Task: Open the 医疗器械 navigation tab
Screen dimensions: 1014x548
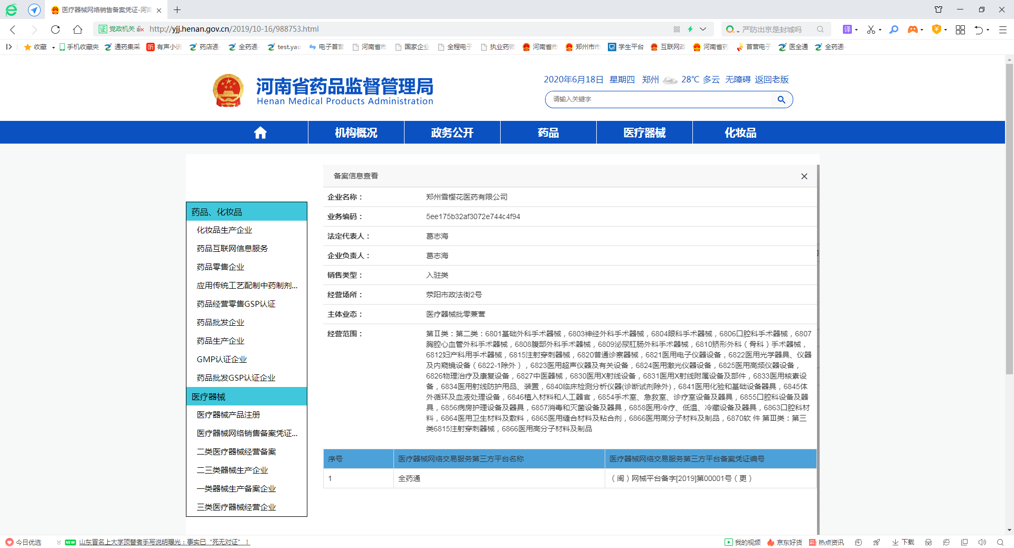Action: click(644, 133)
